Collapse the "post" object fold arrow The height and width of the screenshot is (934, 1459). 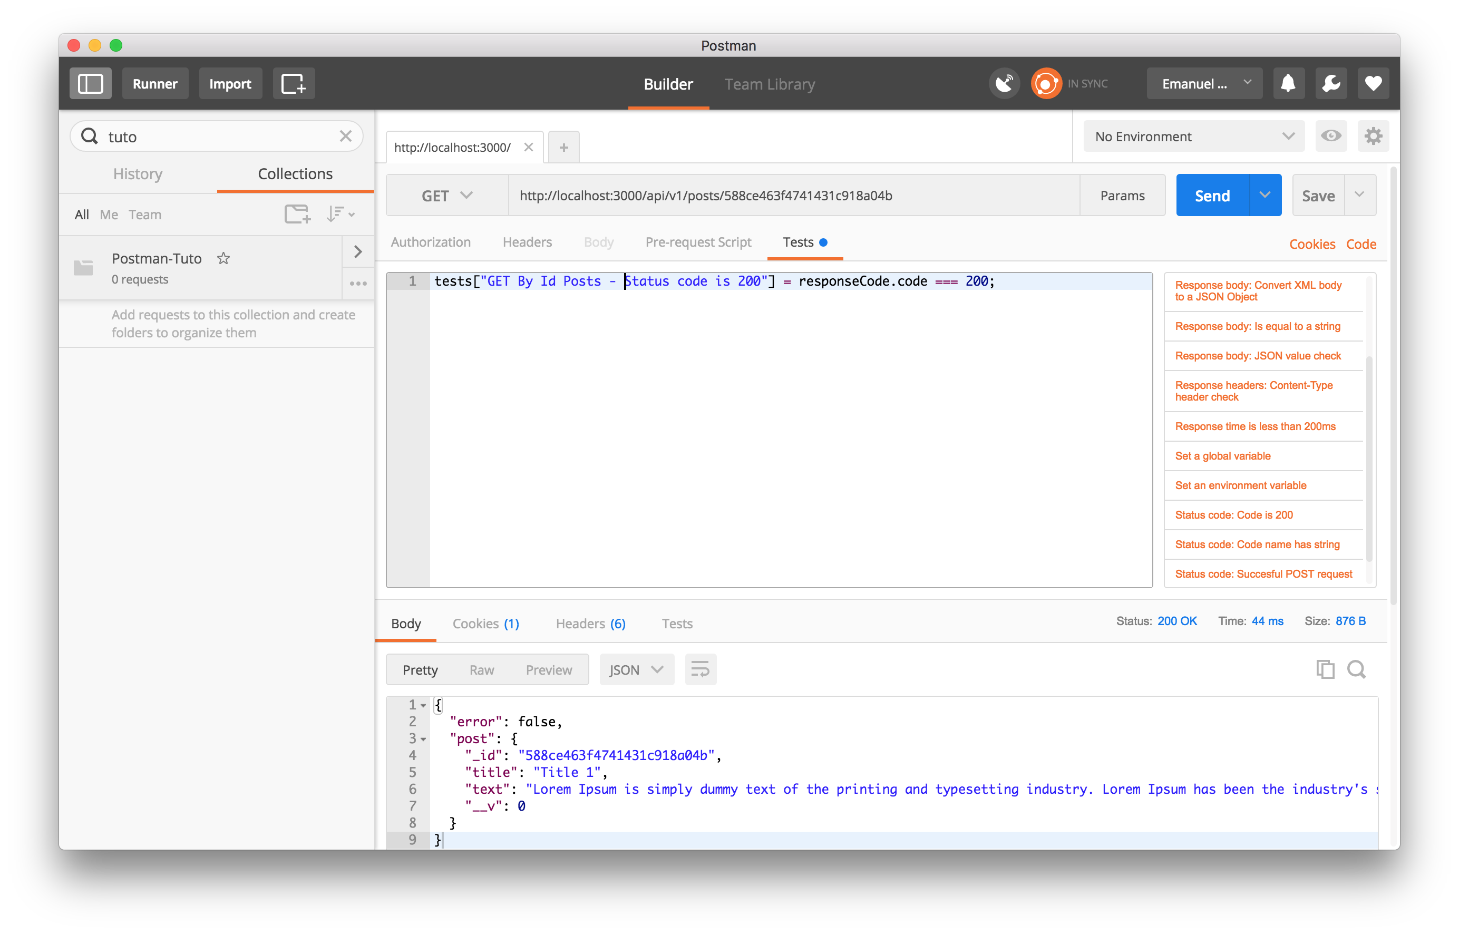[423, 740]
